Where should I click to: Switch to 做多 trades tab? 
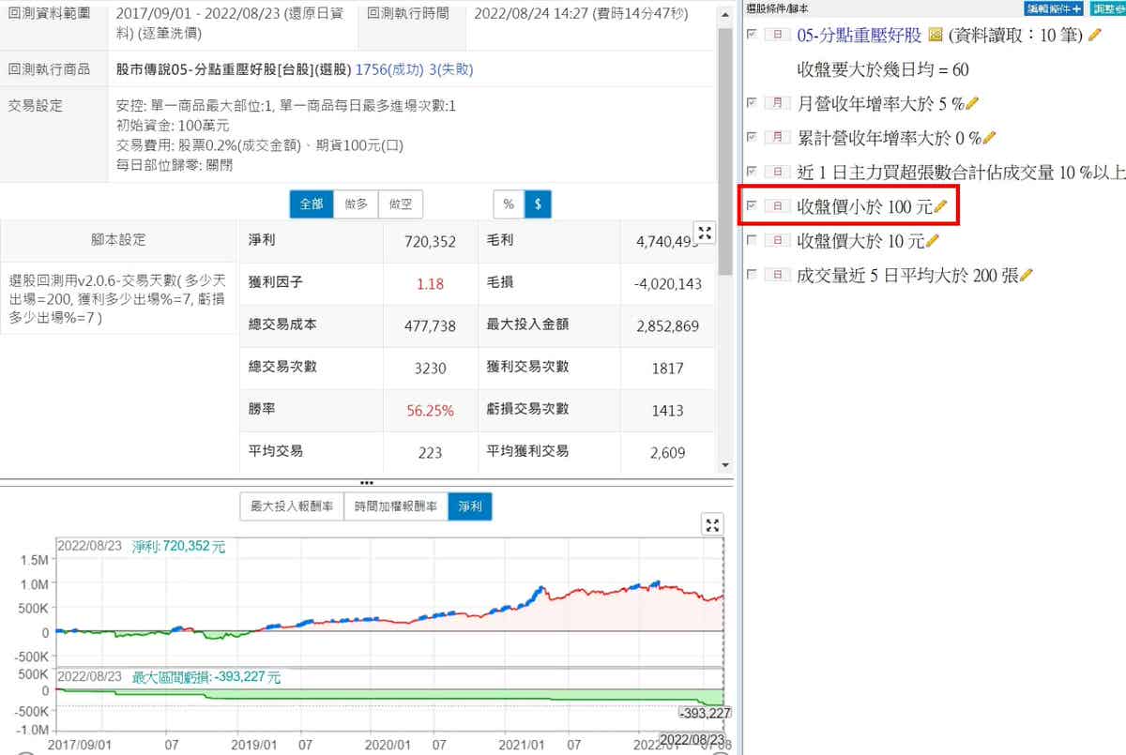coord(356,204)
